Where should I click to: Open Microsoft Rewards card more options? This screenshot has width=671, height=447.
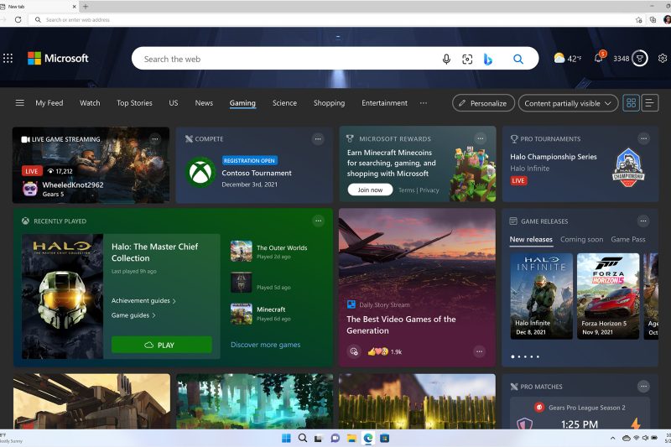tap(481, 138)
